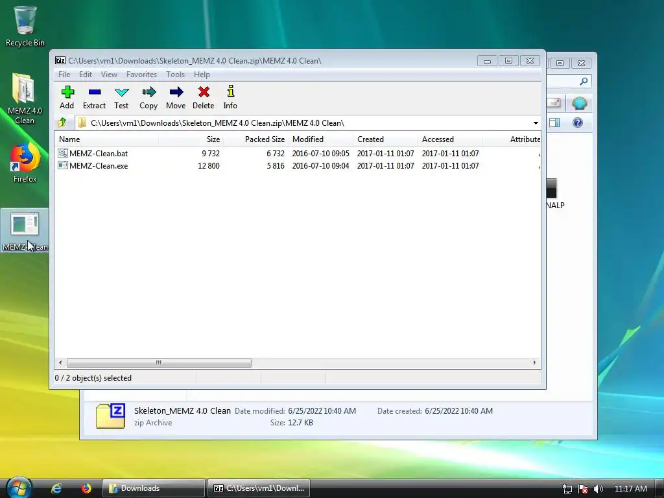Click packed size value 6 732
The width and height of the screenshot is (664, 498).
pos(275,153)
